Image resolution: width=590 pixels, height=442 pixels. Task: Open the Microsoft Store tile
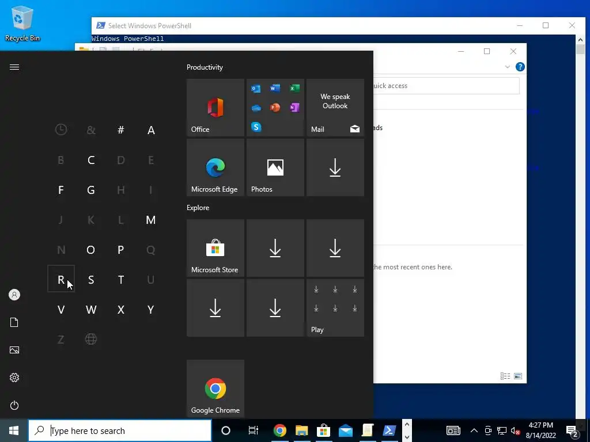coord(215,248)
